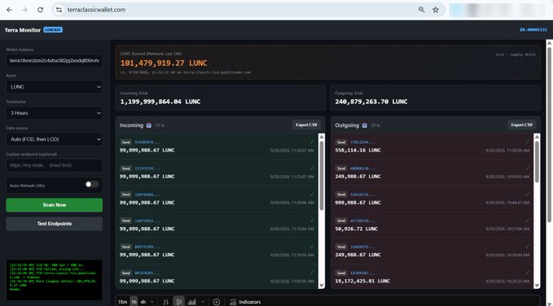Click the zoom magnifier icon in address bar

(421, 10)
